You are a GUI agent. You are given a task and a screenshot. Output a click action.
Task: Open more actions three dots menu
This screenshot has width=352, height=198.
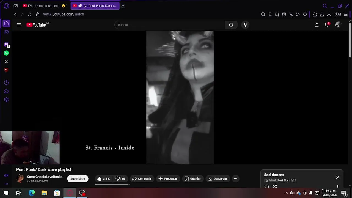(236, 179)
